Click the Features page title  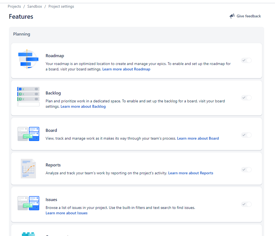[21, 17]
